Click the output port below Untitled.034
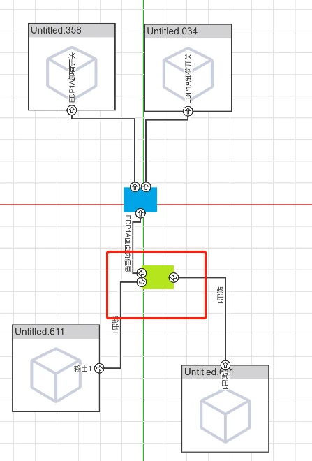This screenshot has width=312, height=461. click(188, 111)
